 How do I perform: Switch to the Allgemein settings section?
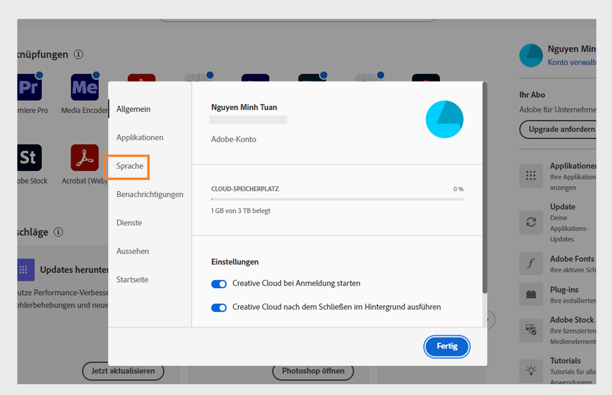point(133,109)
